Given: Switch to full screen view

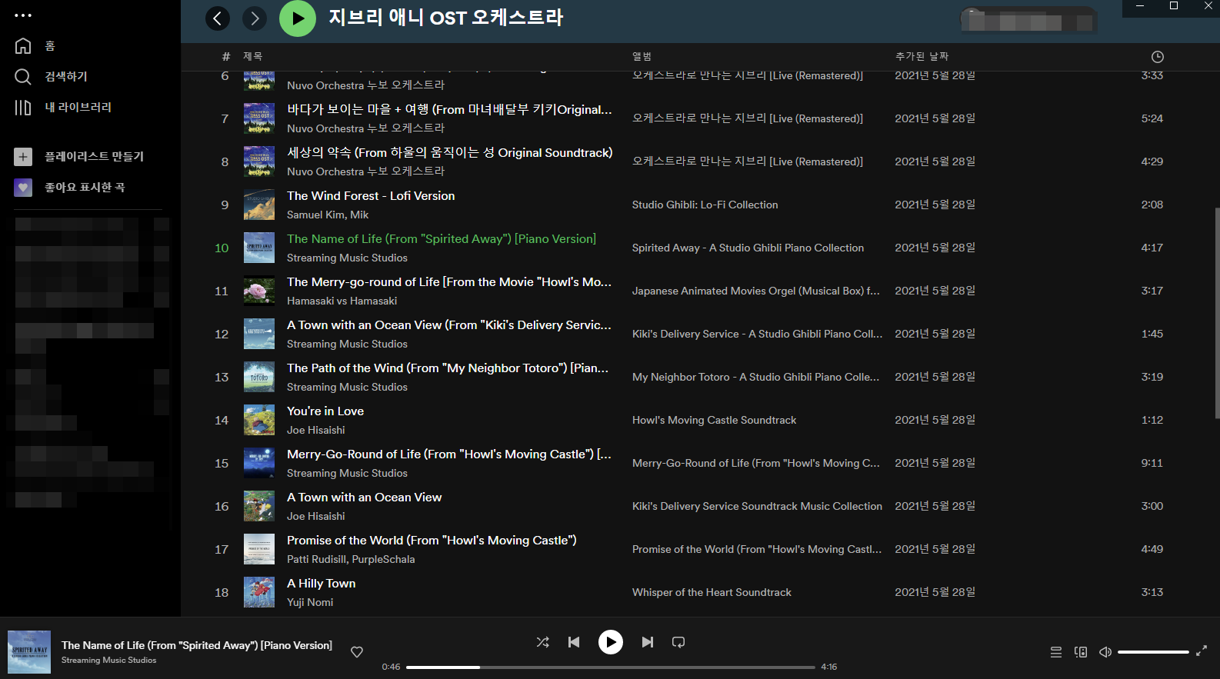Looking at the screenshot, I should tap(1202, 651).
